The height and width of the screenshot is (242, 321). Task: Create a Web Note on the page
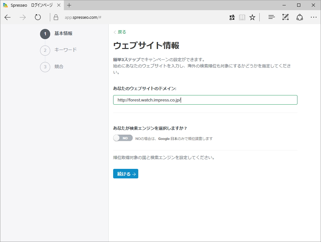(x=285, y=17)
